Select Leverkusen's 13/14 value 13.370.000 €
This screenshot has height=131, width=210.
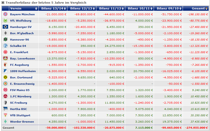[57, 58]
